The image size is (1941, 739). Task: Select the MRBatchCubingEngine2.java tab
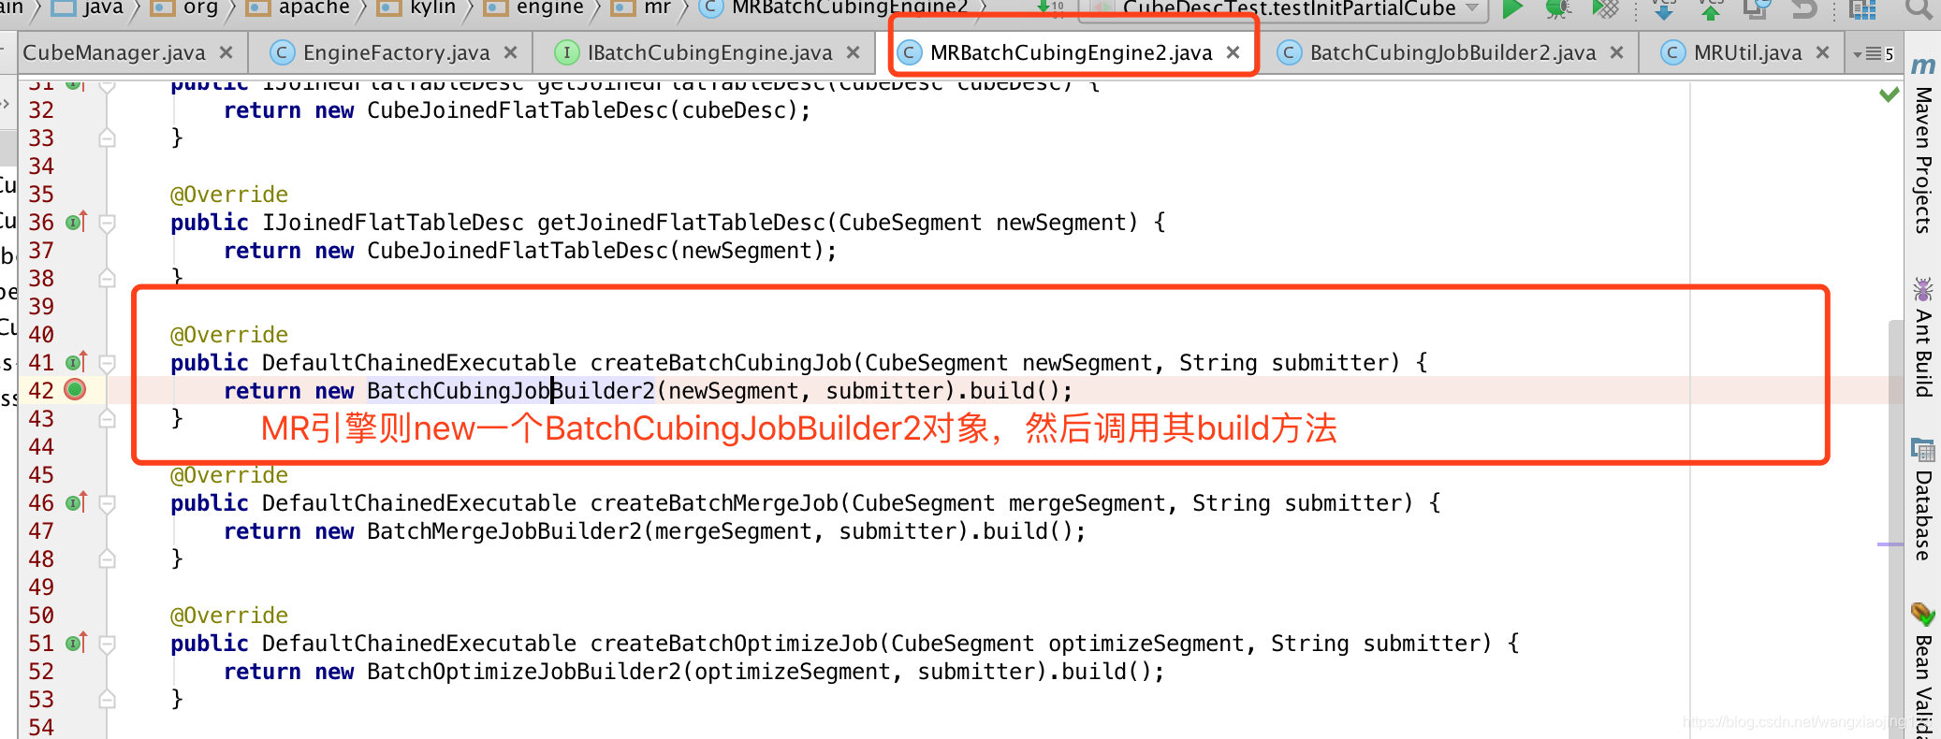pos(1071,52)
